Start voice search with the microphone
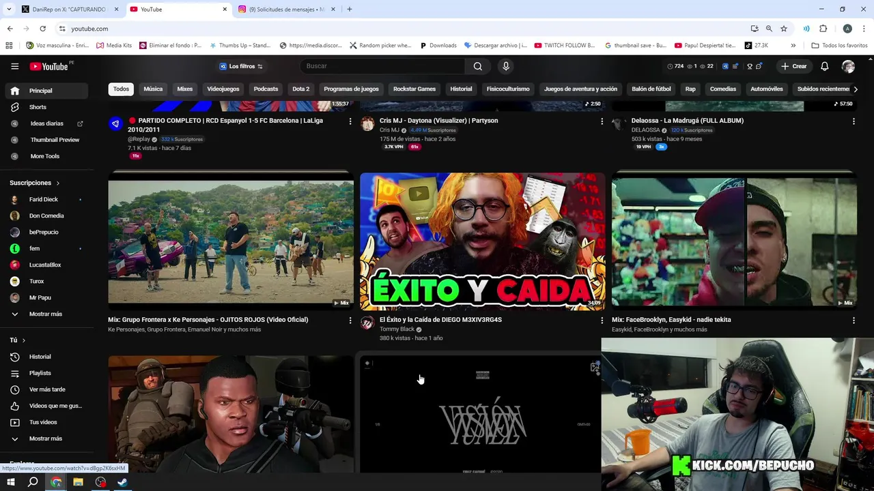Viewport: 874px width, 491px height. [506, 66]
